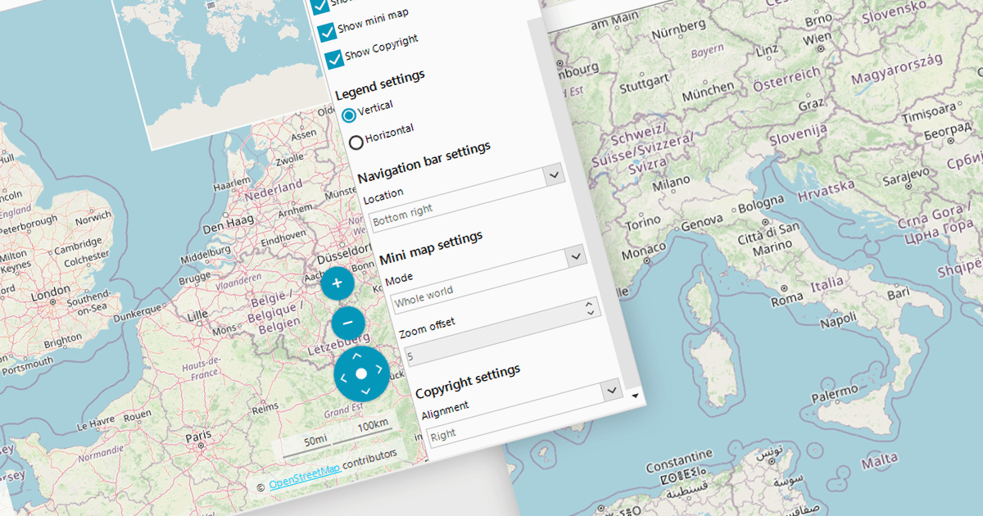
Task: Click the Mini map settings heading
Action: click(x=431, y=248)
